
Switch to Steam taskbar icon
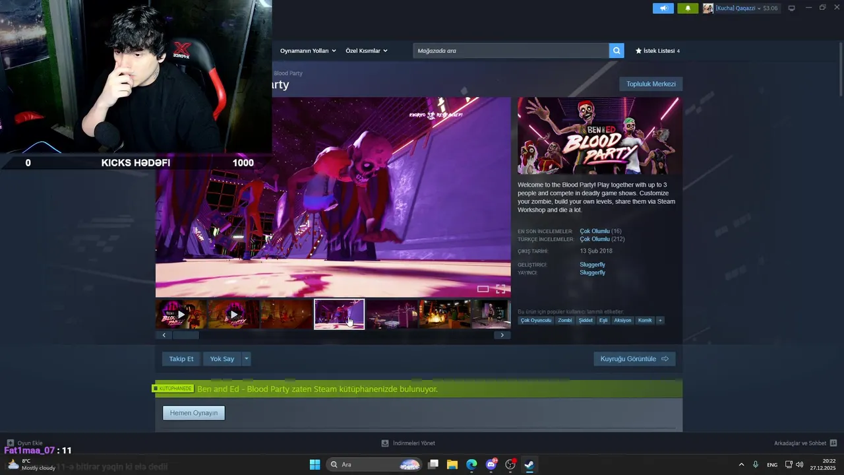(x=529, y=464)
